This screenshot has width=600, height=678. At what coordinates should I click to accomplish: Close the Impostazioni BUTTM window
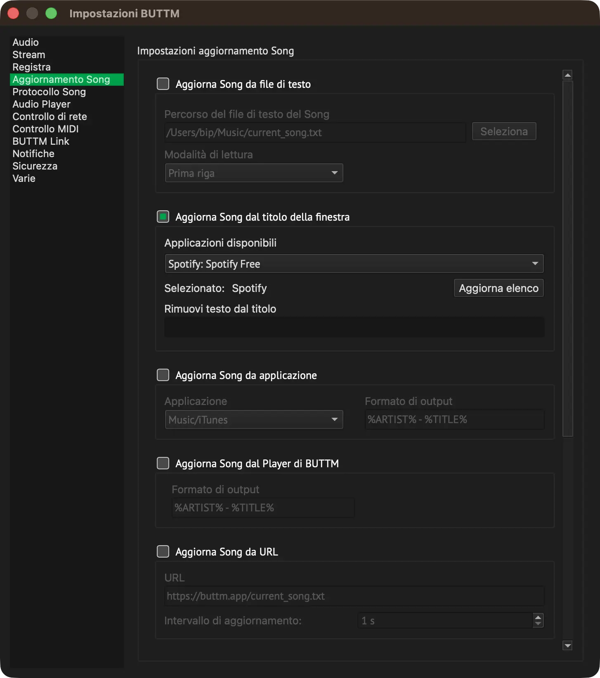[13, 13]
